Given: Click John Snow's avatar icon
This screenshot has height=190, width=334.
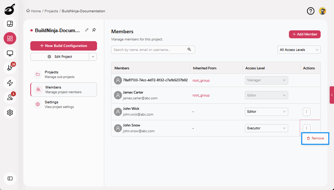Looking at the screenshot, I should coord(118,128).
